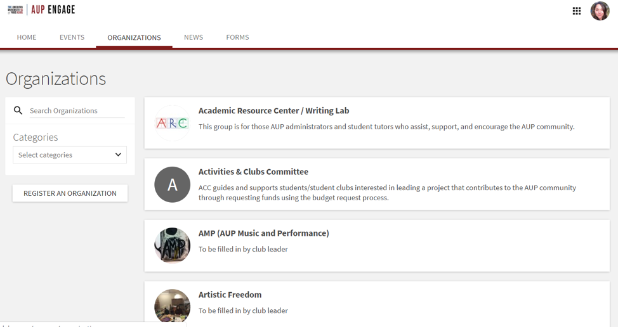This screenshot has height=327, width=618.
Task: Go to the Home tab
Action: pos(27,37)
